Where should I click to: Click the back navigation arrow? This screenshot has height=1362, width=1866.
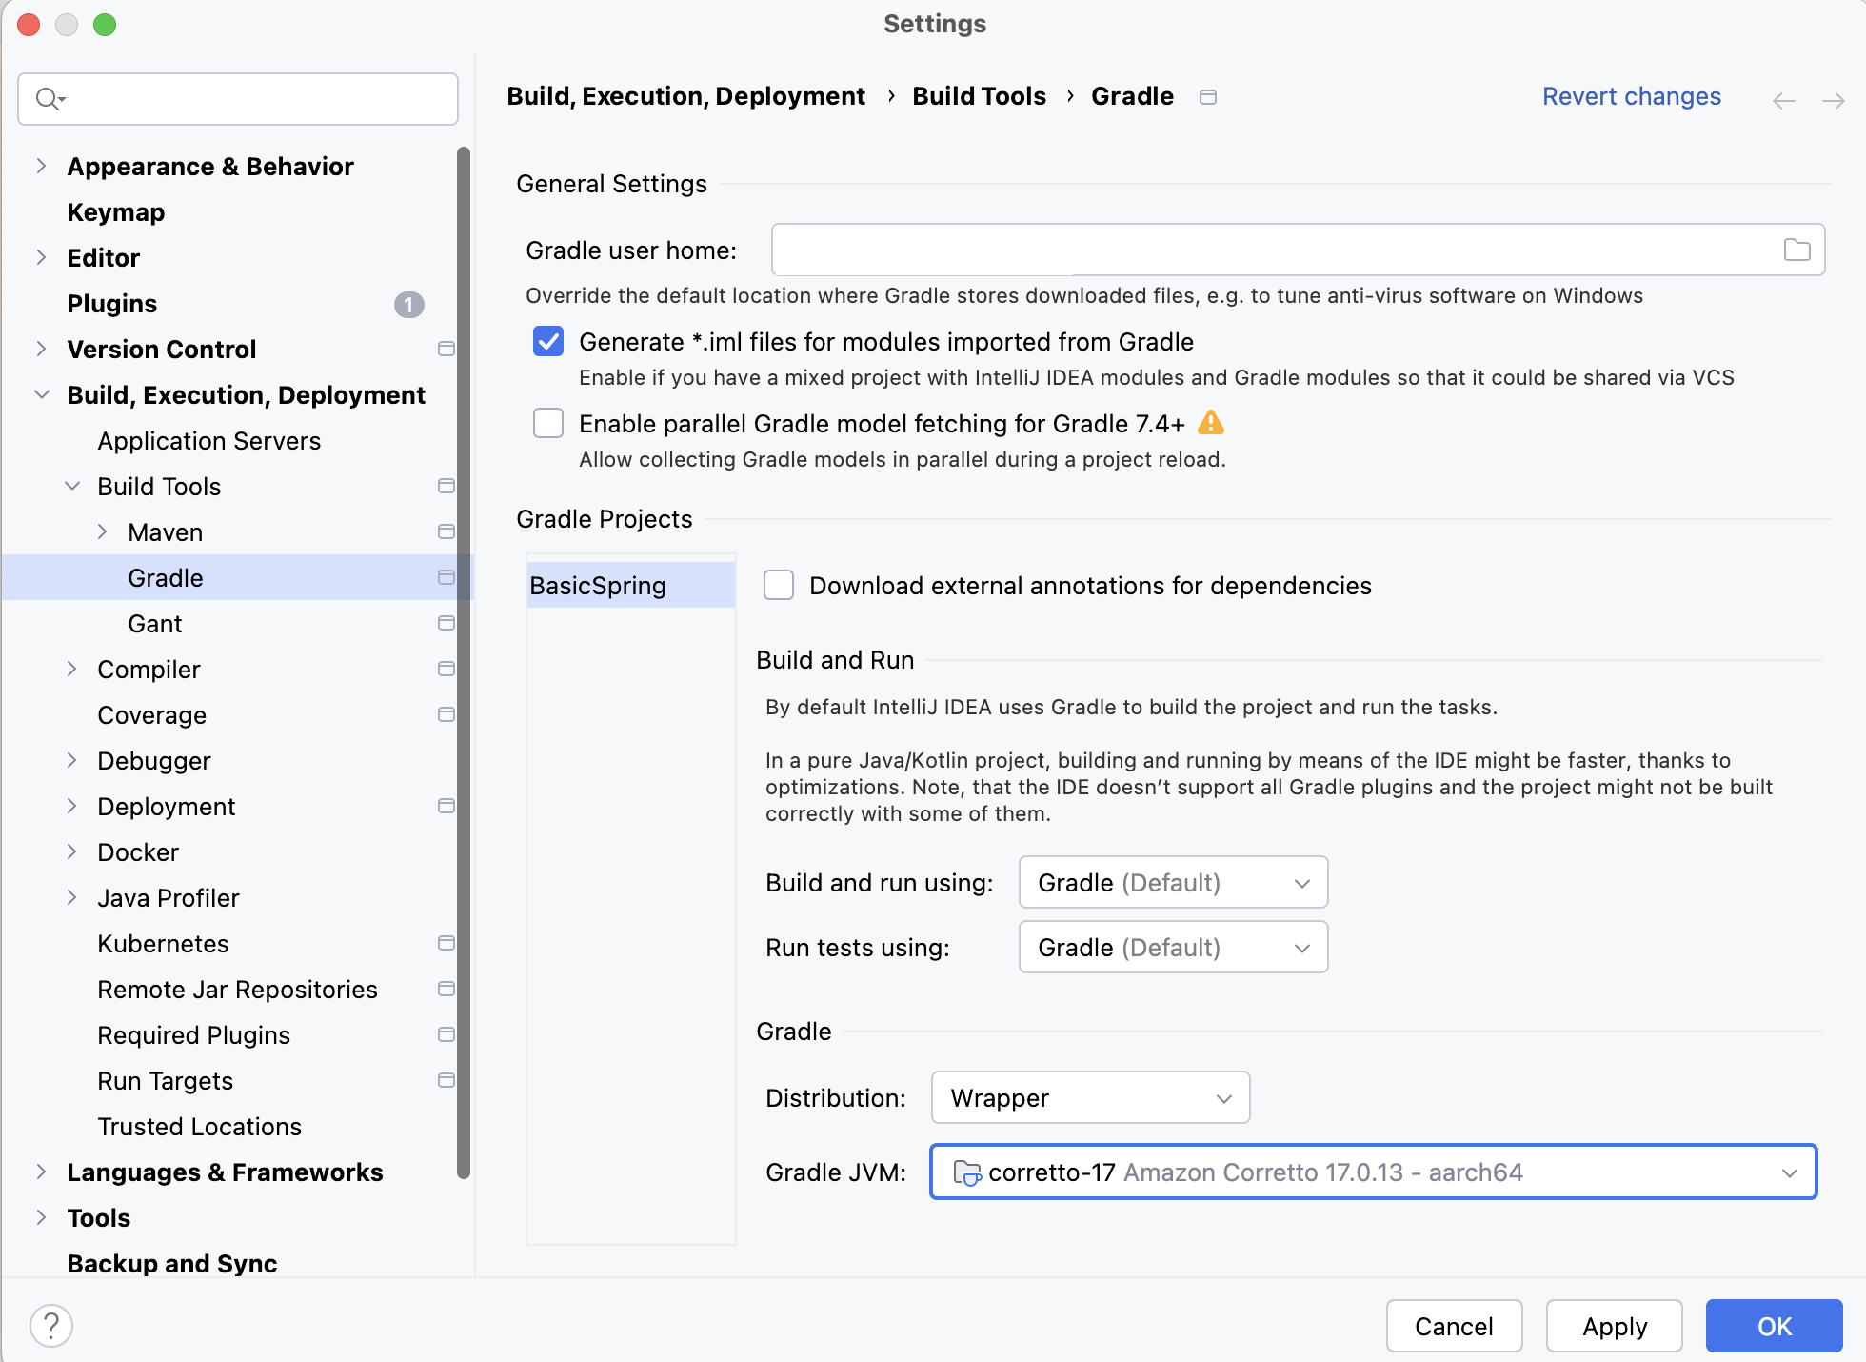tap(1783, 100)
